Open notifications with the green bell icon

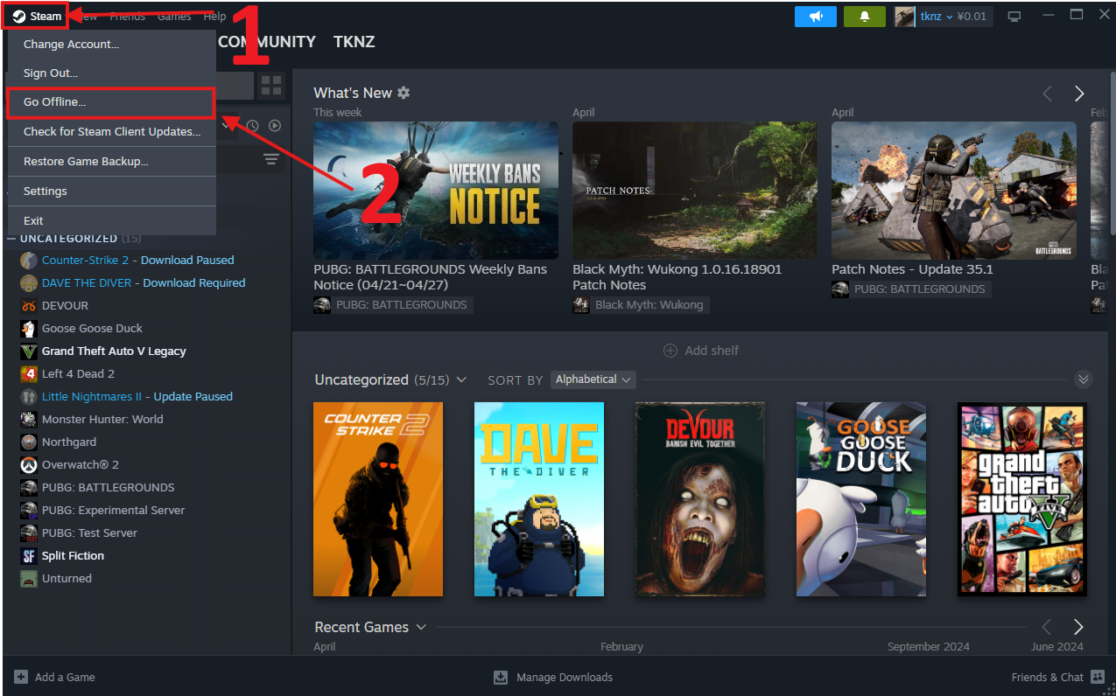[864, 16]
